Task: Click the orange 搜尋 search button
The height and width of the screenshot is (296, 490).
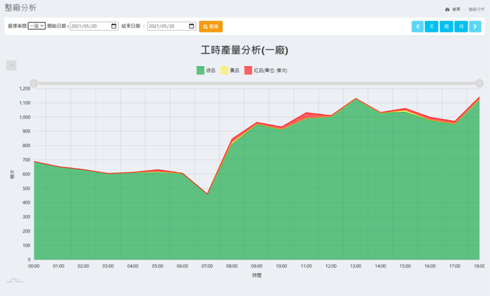Action: tap(211, 27)
